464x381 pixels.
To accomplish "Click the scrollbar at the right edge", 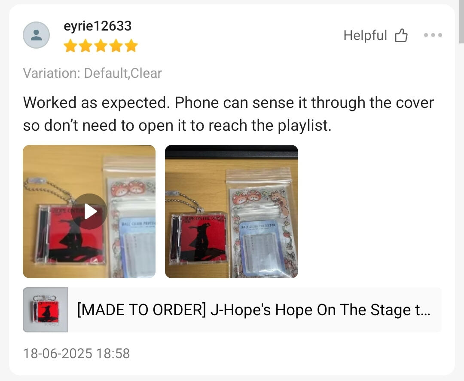I will tap(461, 22).
